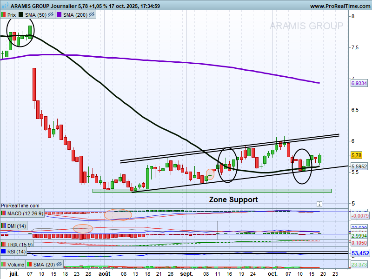Image resolution: width=372 pixels, height=279 pixels.
Task: Click the candlestick chart icon in title bar
Action: tap(5, 6)
